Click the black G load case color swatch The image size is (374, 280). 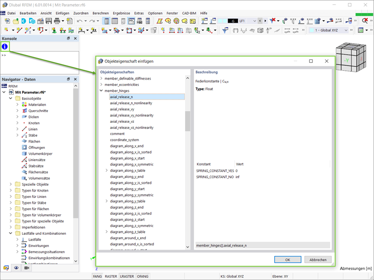coord(233,21)
